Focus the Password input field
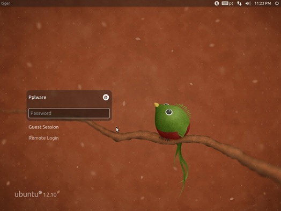 (69, 113)
